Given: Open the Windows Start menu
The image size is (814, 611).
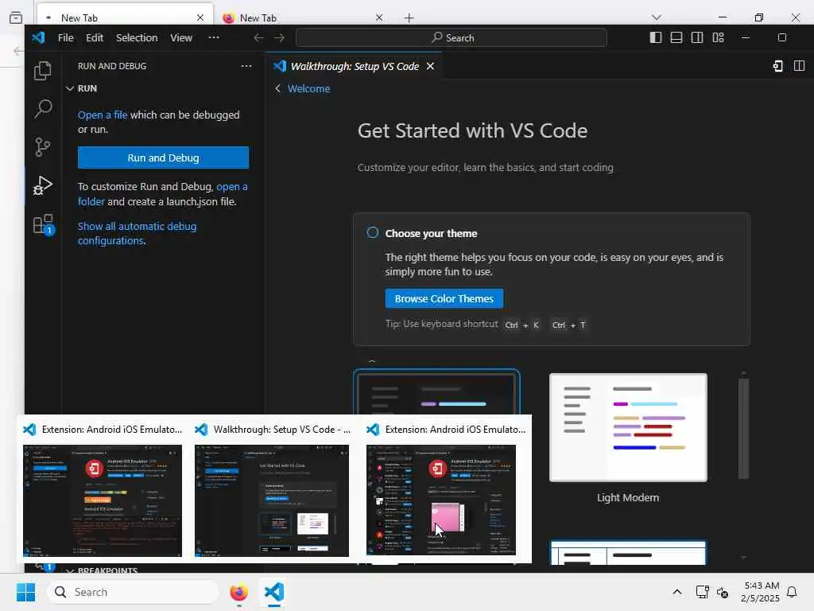Looking at the screenshot, I should point(25,592).
